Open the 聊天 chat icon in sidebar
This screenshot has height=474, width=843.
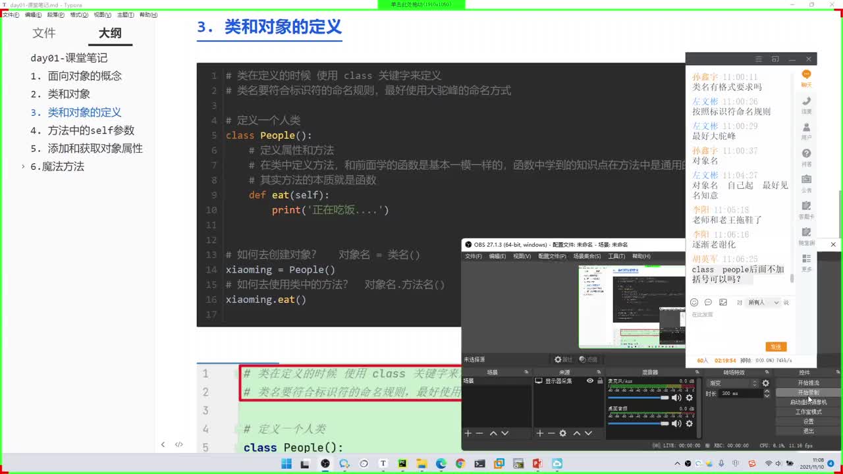pyautogui.click(x=806, y=78)
